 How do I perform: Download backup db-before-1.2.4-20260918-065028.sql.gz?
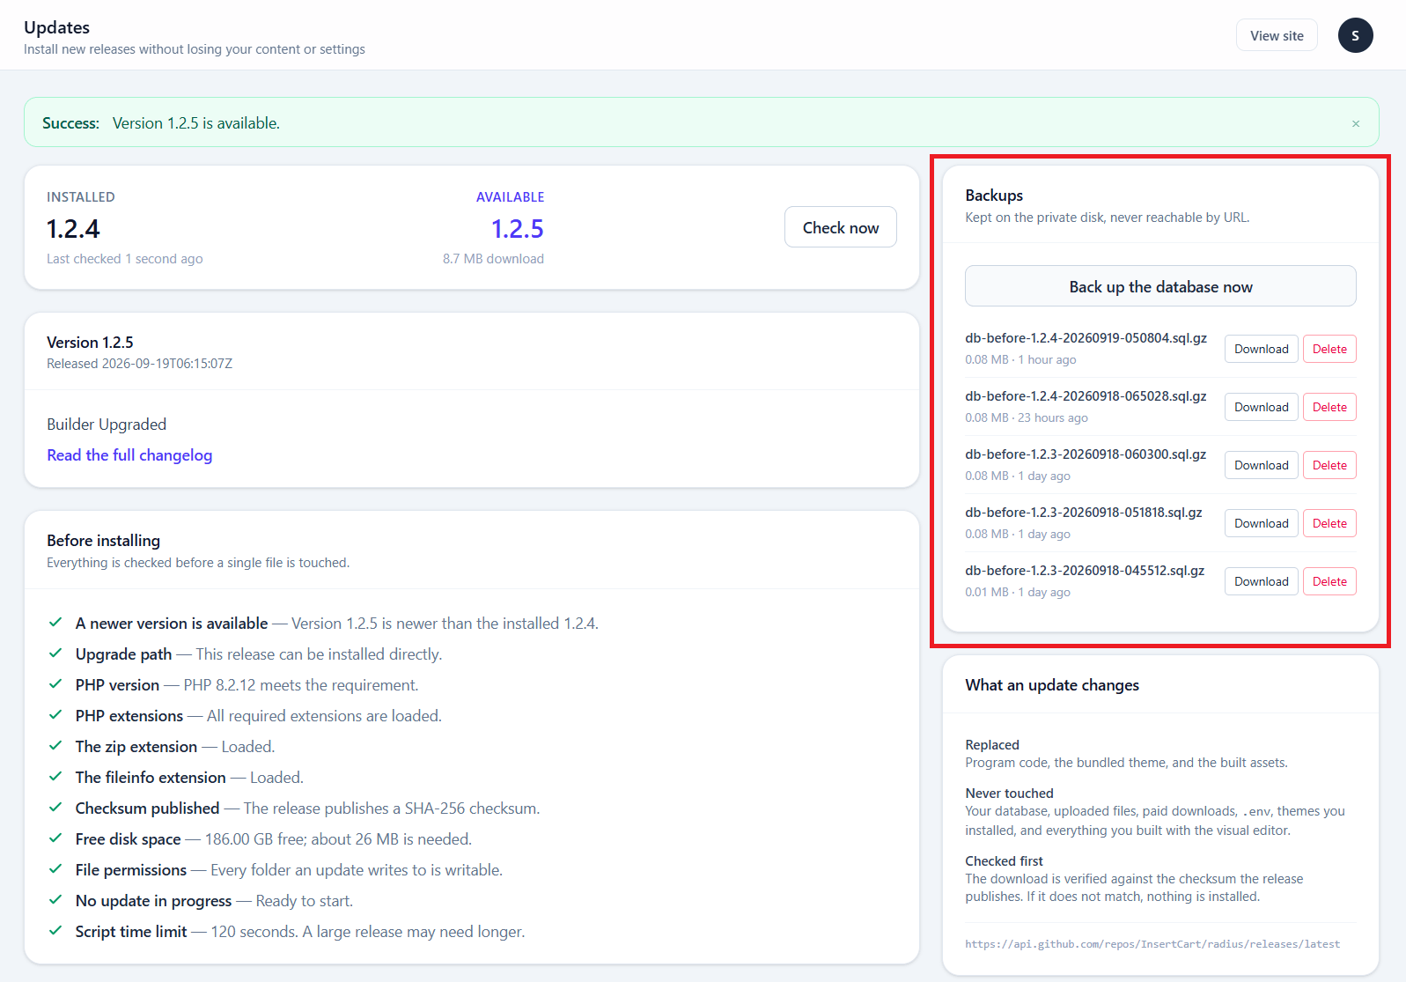coord(1261,407)
